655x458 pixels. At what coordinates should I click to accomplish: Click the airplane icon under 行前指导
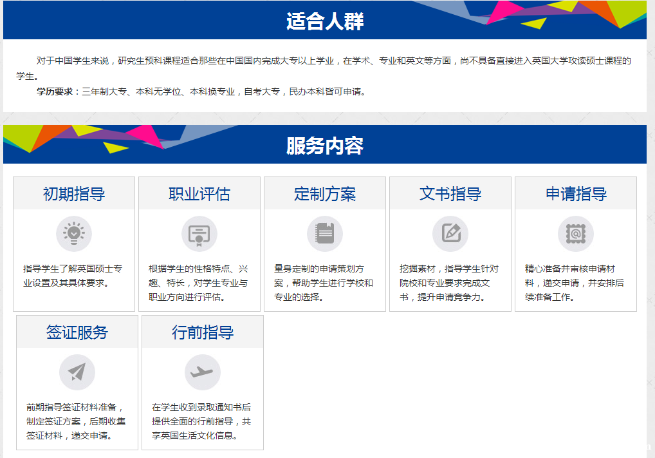pyautogui.click(x=203, y=372)
